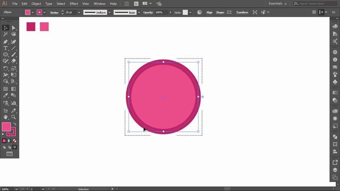Set paint mode to Color
Viewport: 340px width, 191px height.
pos(4,141)
